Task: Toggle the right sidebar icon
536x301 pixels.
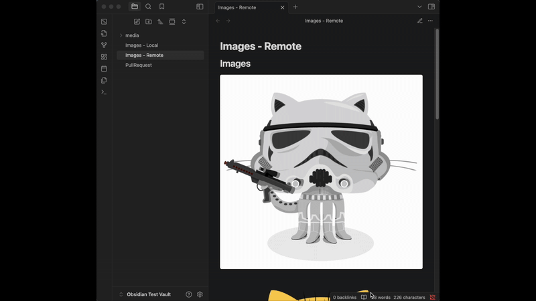Action: [x=431, y=7]
